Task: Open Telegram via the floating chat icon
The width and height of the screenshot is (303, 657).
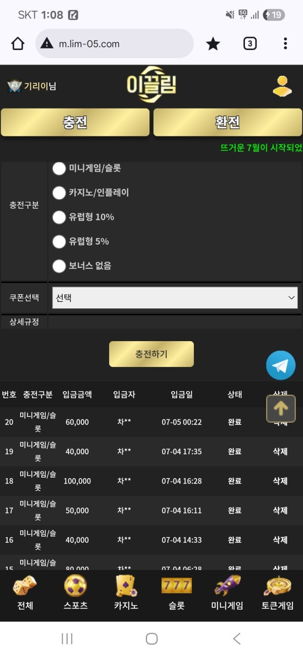Action: coord(281,365)
